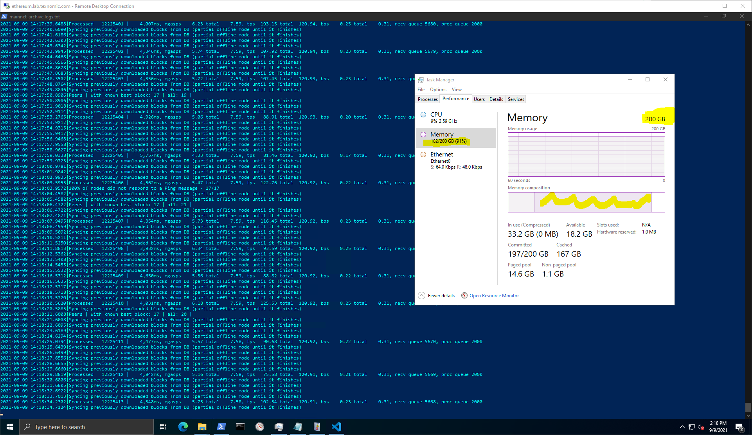Screen dimensions: 752x435
Task: Select the CPU performance entry
Action: (x=456, y=117)
